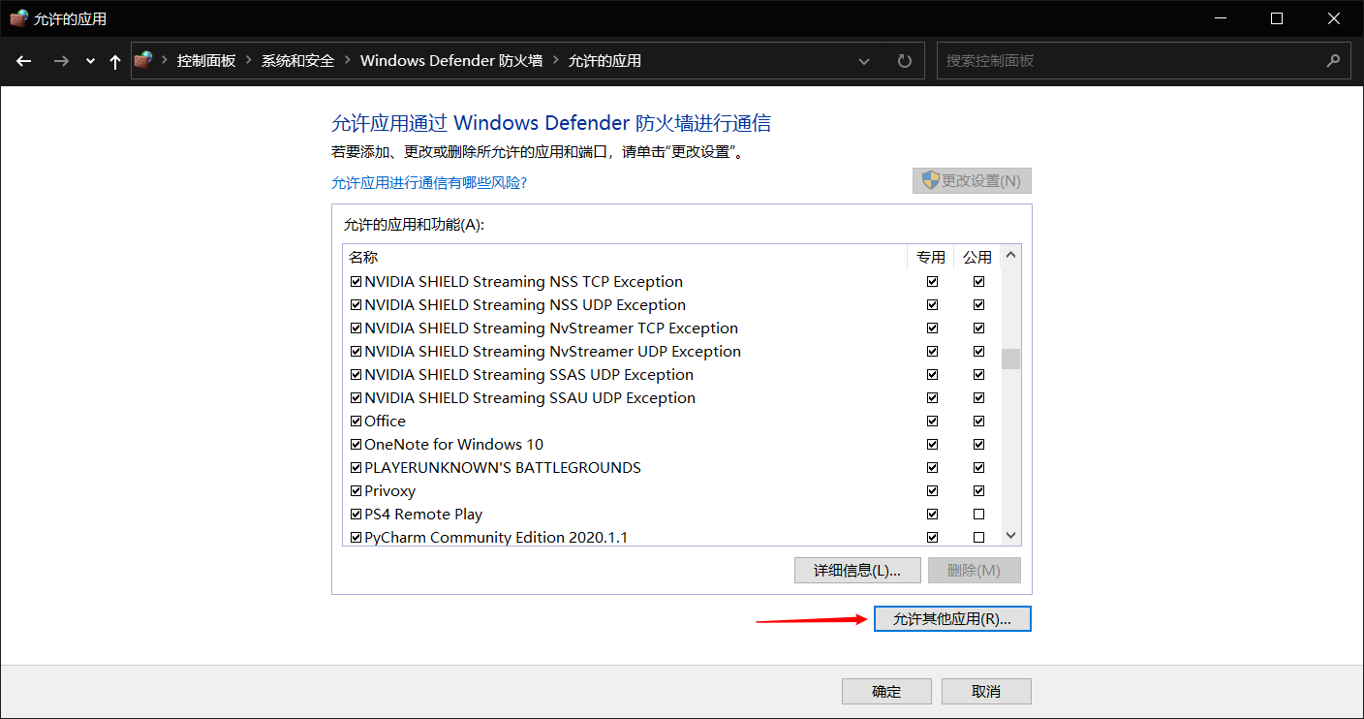Click the Up one level arrow
This screenshot has height=719, width=1364.
(115, 61)
